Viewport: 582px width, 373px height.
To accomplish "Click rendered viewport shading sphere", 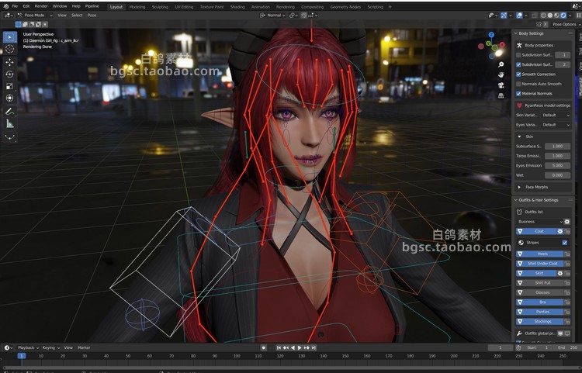I will 563,16.
